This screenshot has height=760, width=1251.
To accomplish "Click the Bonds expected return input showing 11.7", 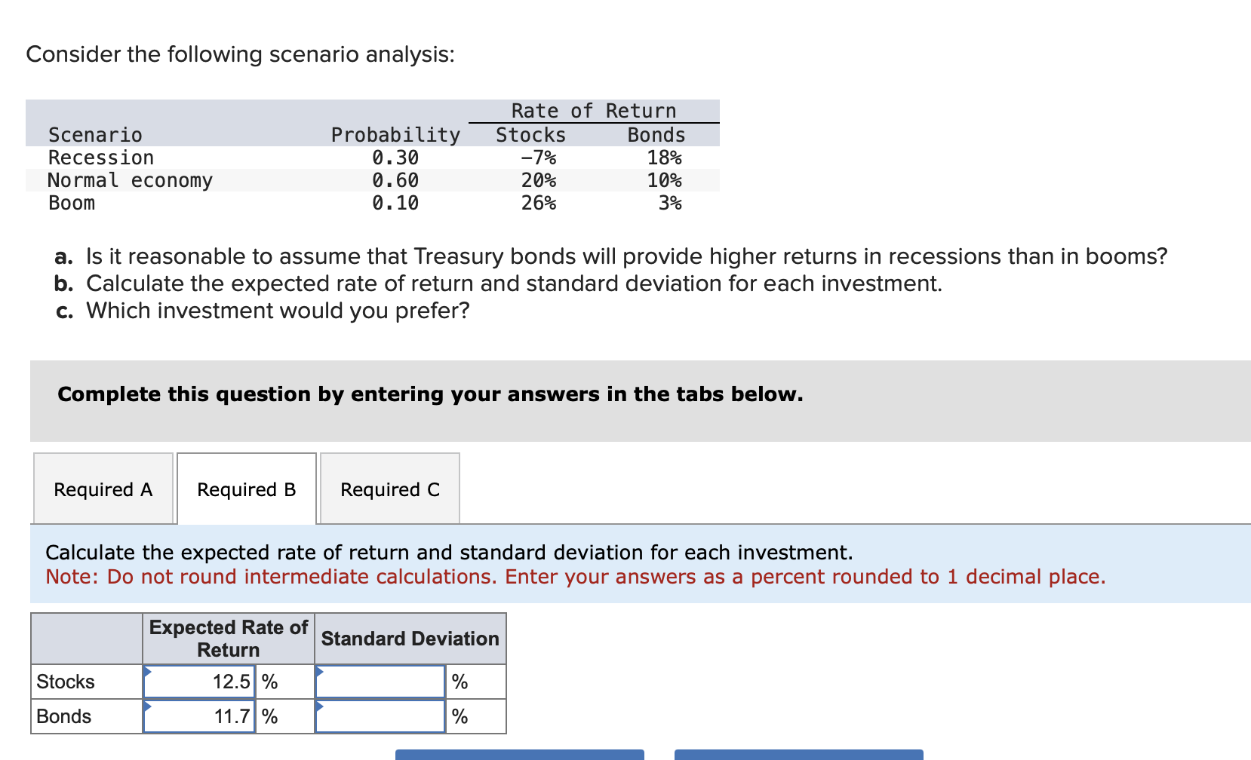I will (200, 716).
